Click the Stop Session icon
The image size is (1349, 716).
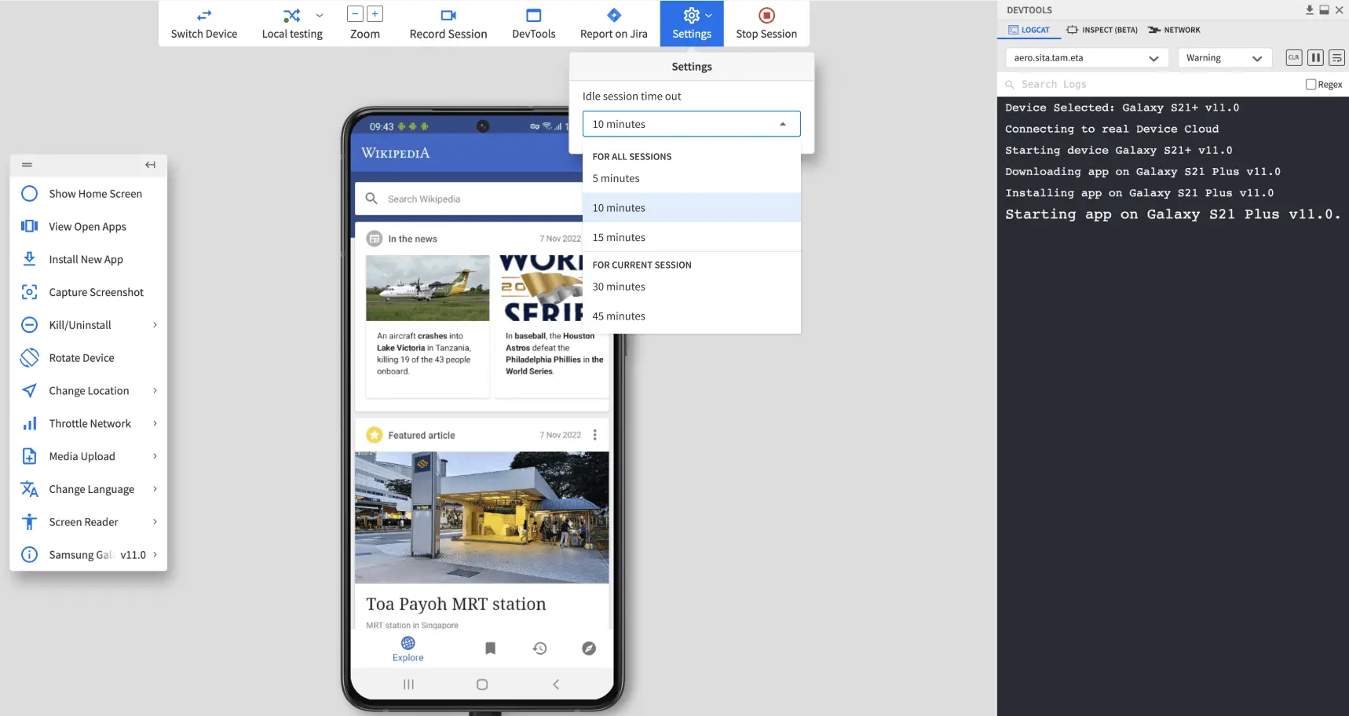[x=766, y=16]
